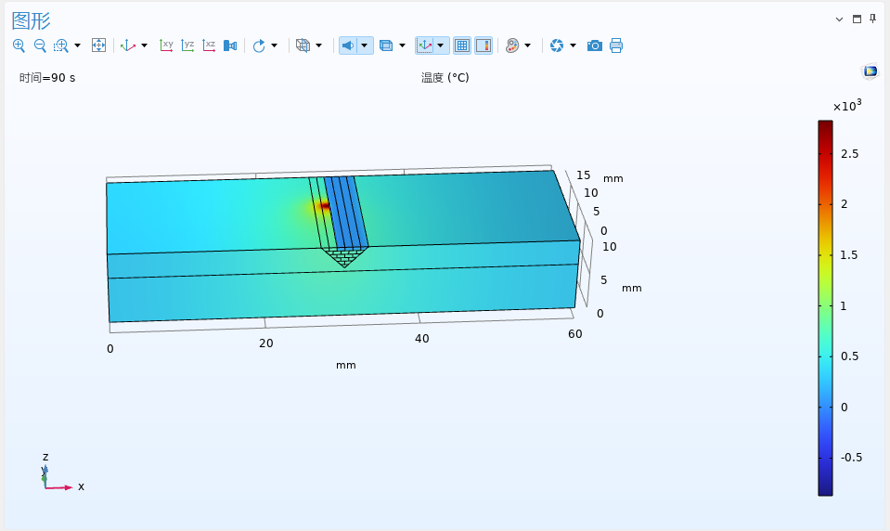The width and height of the screenshot is (890, 531).
Task: Click the aperture image capture icon
Action: [x=557, y=45]
